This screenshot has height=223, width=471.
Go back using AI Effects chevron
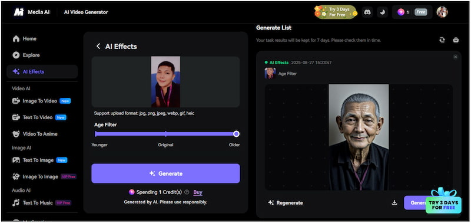click(x=98, y=46)
